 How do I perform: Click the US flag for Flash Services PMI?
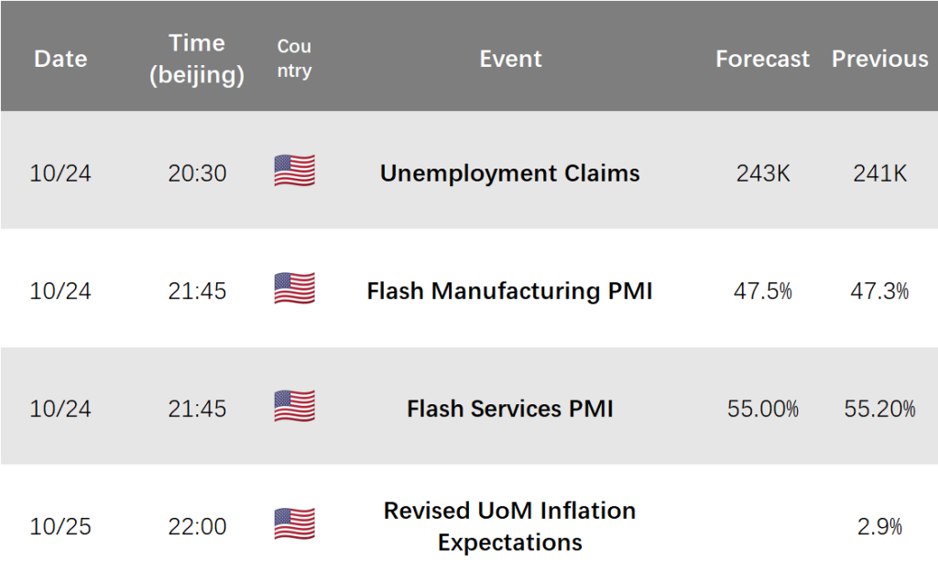(294, 406)
